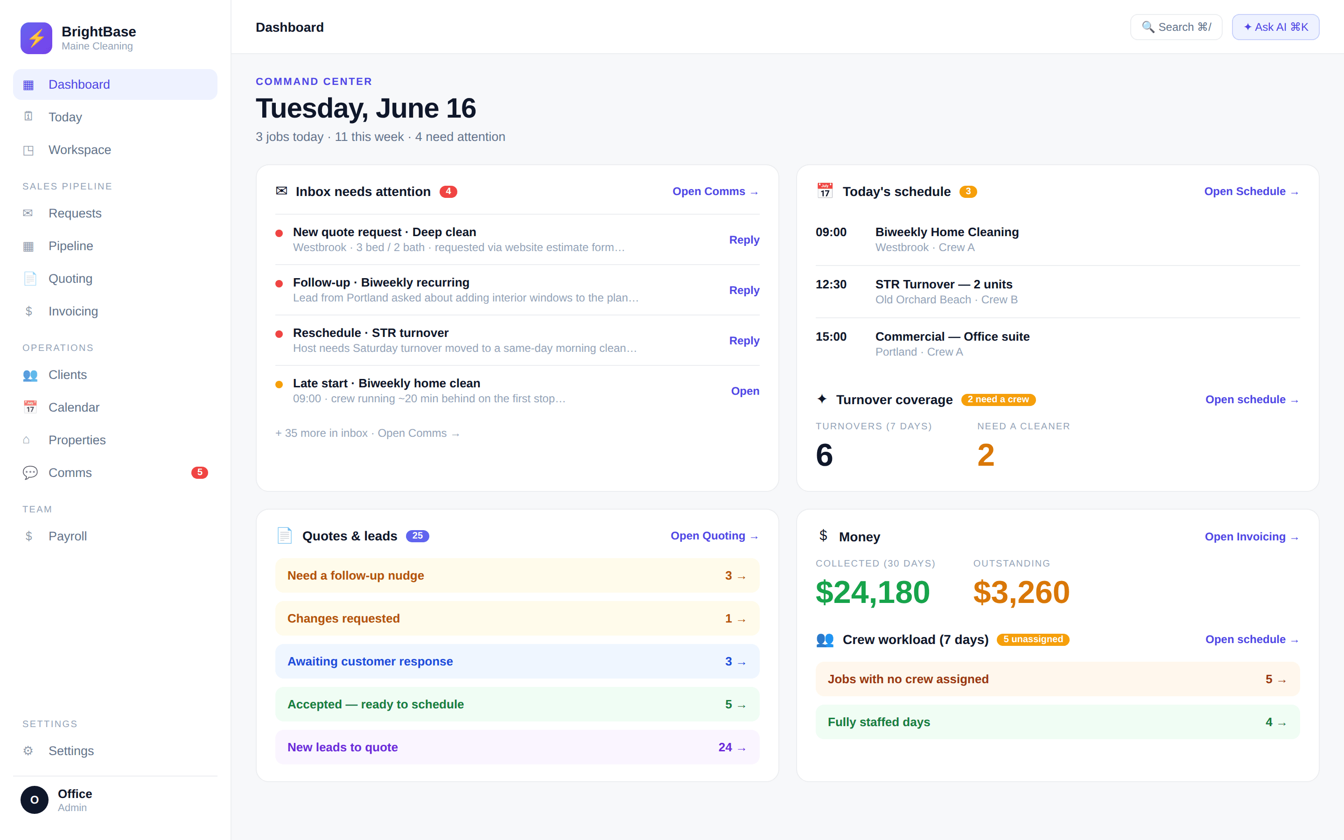1344x840 pixels.
Task: Click the 25 badge on Quotes & leads
Action: tap(417, 536)
